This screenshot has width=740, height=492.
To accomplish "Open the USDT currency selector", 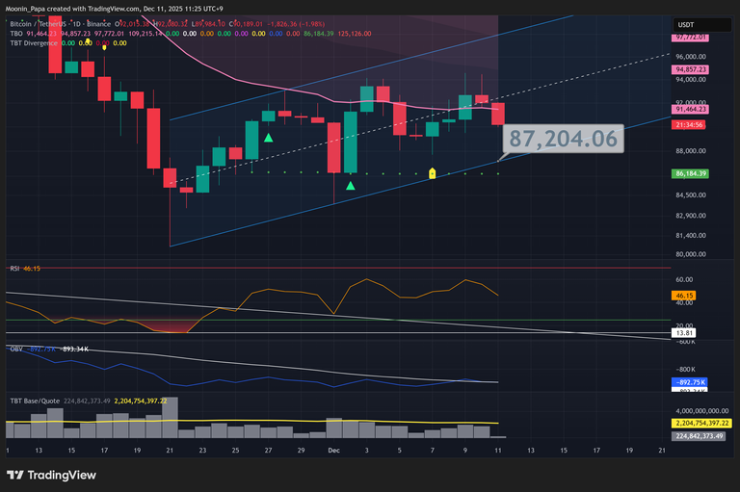I will [x=686, y=24].
